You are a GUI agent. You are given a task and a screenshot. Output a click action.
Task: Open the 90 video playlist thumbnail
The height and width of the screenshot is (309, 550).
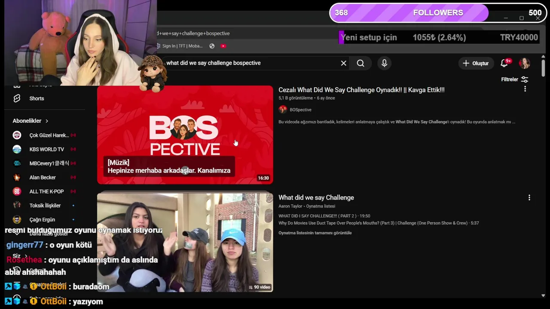click(185, 242)
